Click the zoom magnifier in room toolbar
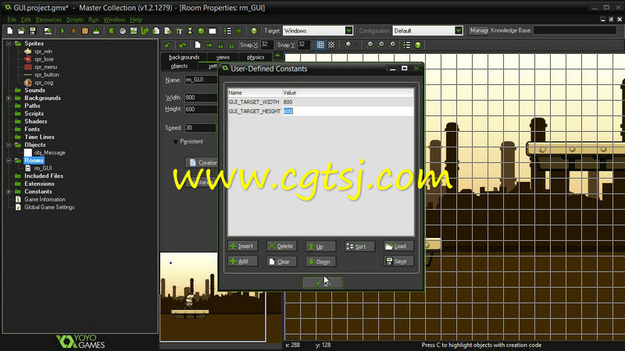The image size is (625, 351). pyautogui.click(x=348, y=45)
